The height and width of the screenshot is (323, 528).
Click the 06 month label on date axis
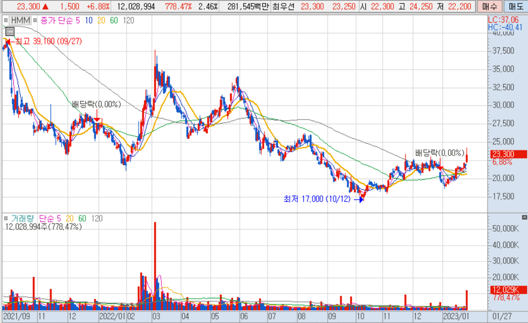(244, 316)
